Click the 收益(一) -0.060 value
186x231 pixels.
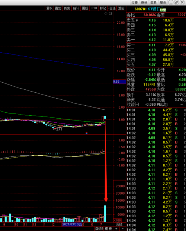pyautogui.click(x=151, y=105)
